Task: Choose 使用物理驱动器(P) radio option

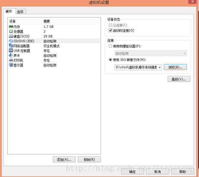Action: (x=110, y=46)
